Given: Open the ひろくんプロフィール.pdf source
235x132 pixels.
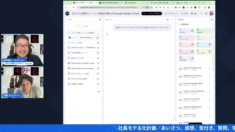Looking at the screenshot, I should pos(80,74).
